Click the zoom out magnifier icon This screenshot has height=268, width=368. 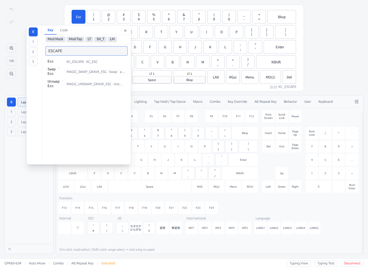pos(11,74)
